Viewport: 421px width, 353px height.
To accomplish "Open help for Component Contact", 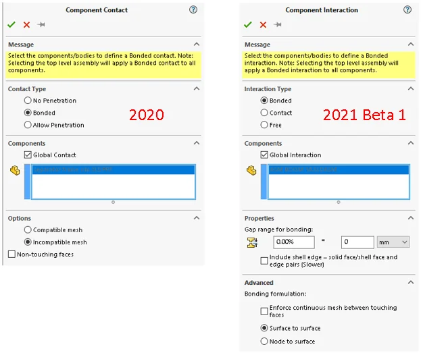I will pos(193,10).
